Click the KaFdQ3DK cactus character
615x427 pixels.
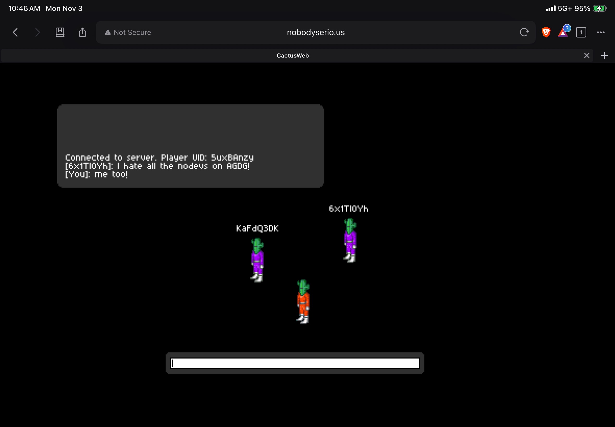click(257, 260)
